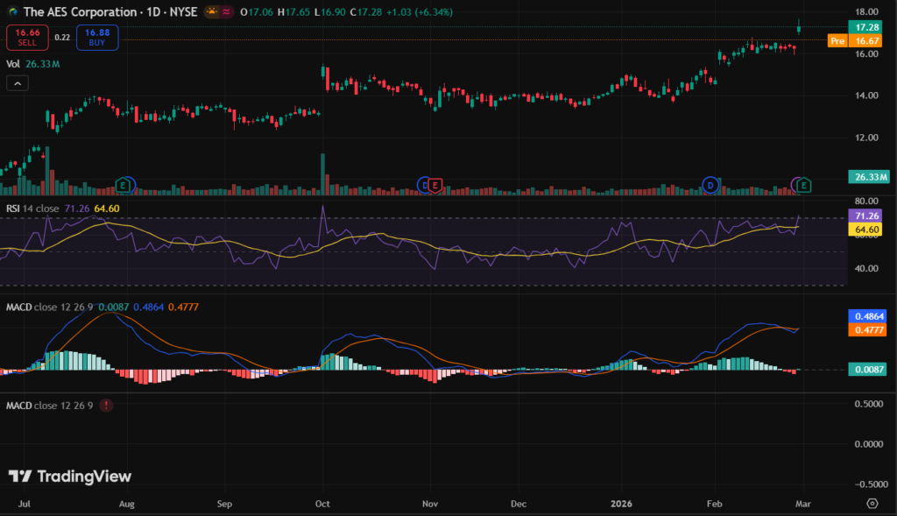Click the red earnings E marker near November

434,185
